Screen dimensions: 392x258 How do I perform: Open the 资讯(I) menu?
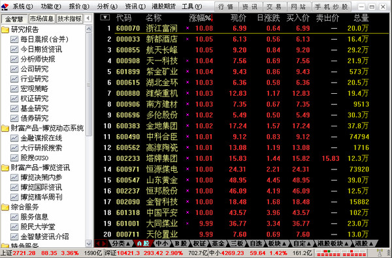[135, 7]
